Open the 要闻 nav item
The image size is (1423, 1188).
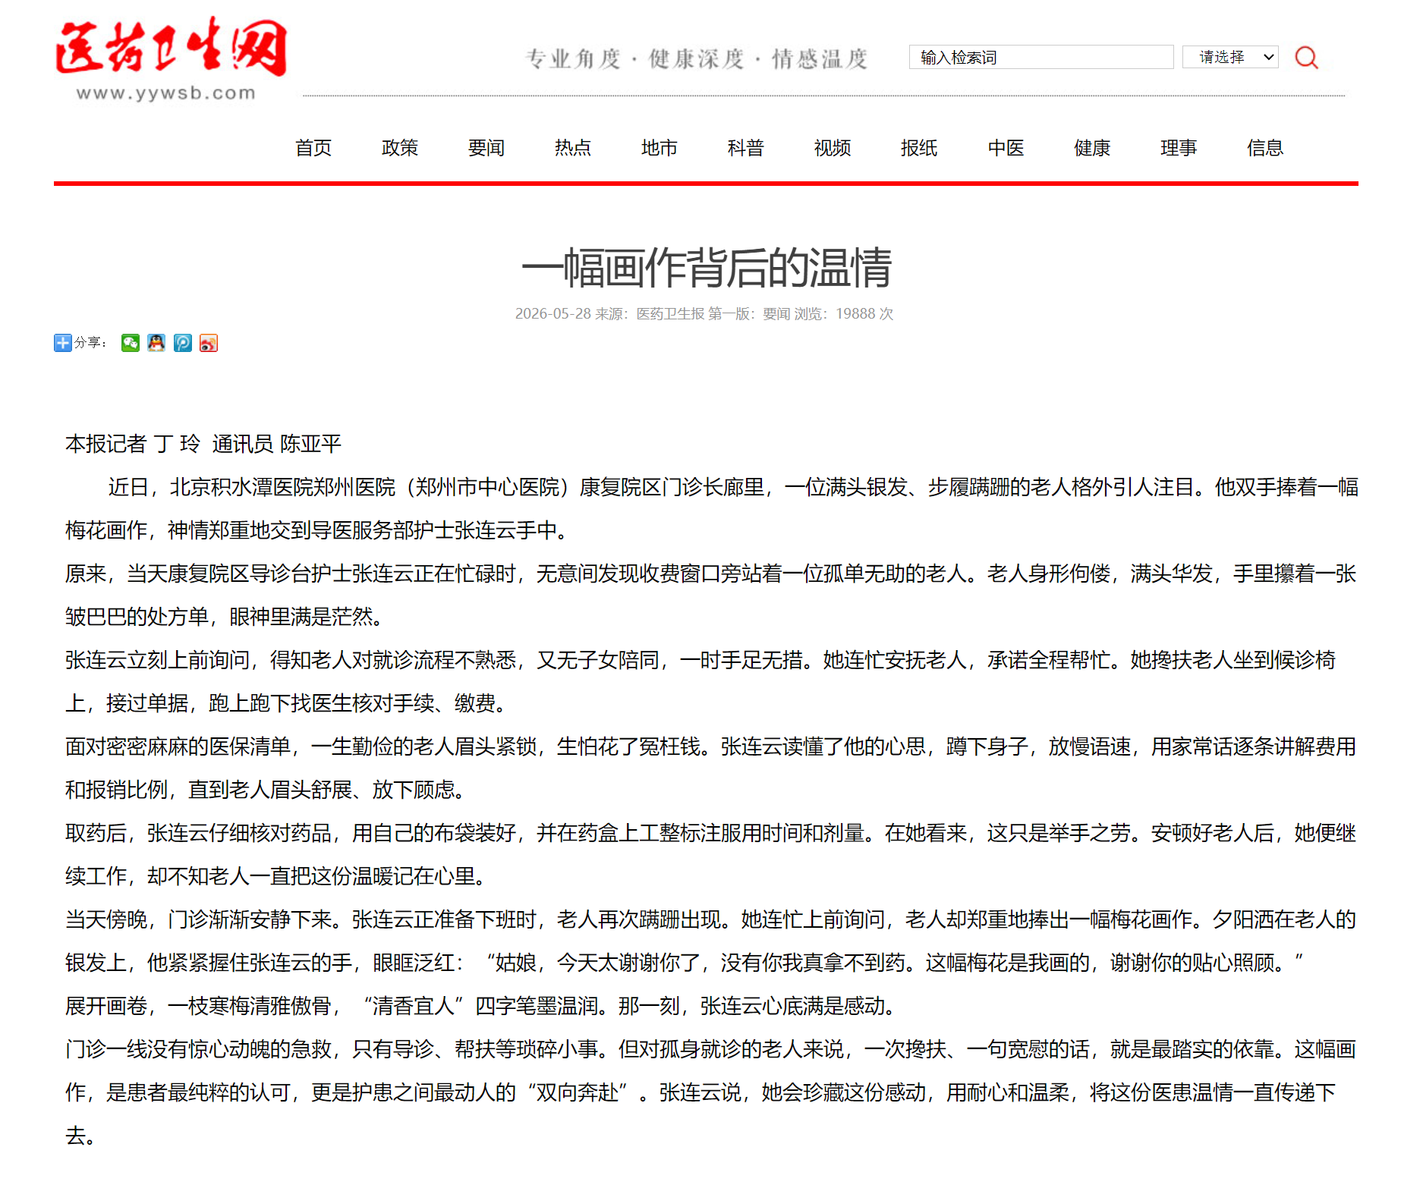[486, 148]
